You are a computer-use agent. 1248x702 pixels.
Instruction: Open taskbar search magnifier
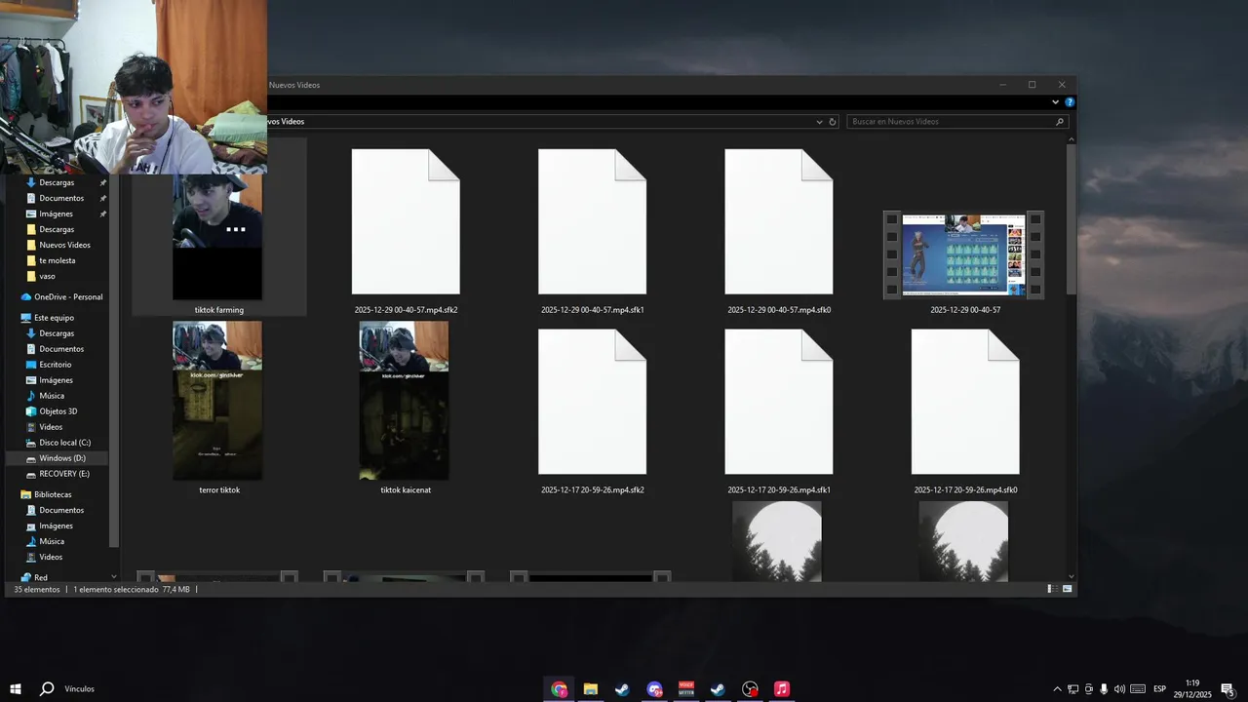[46, 689]
